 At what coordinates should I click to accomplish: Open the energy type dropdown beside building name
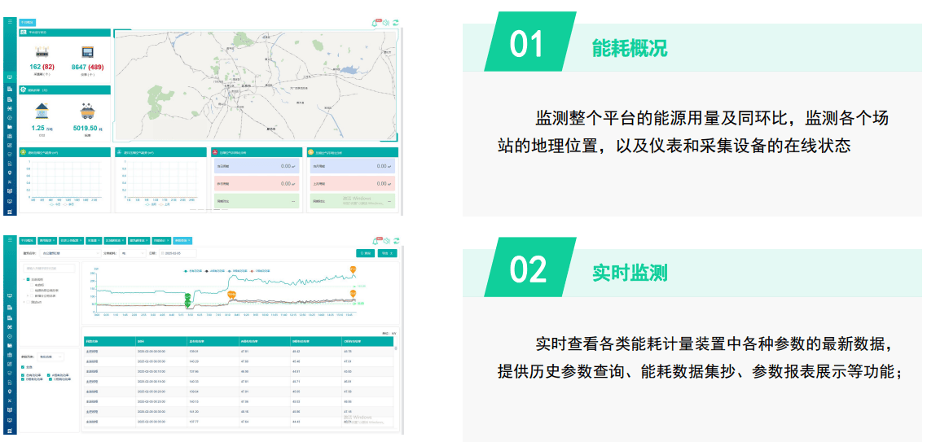[x=131, y=253]
